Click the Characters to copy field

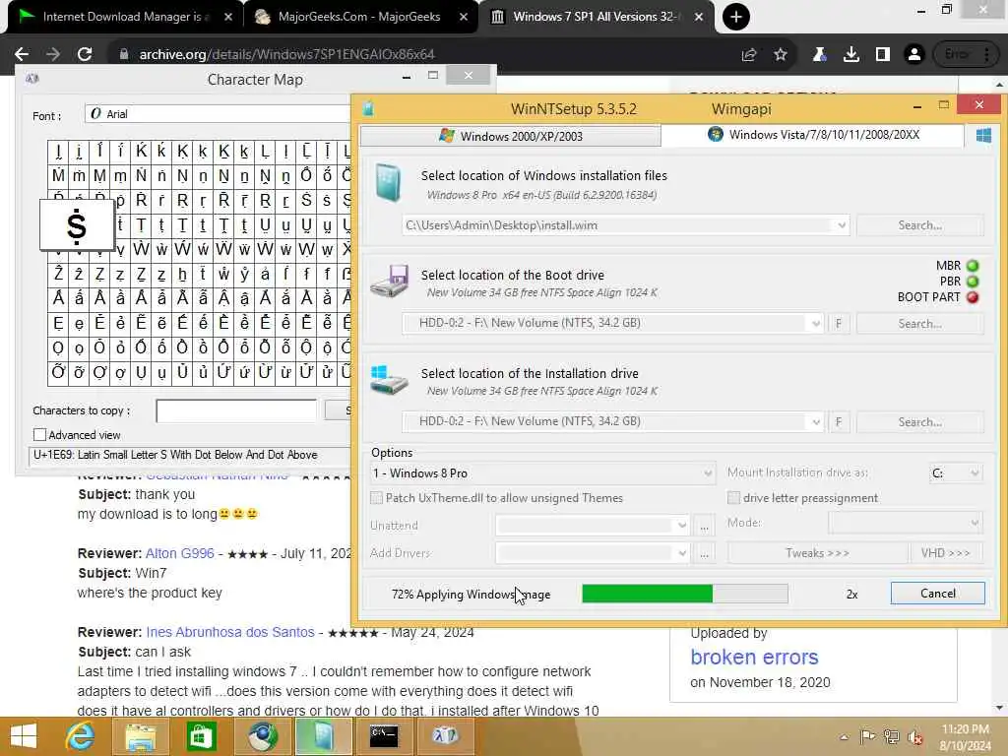pos(236,410)
